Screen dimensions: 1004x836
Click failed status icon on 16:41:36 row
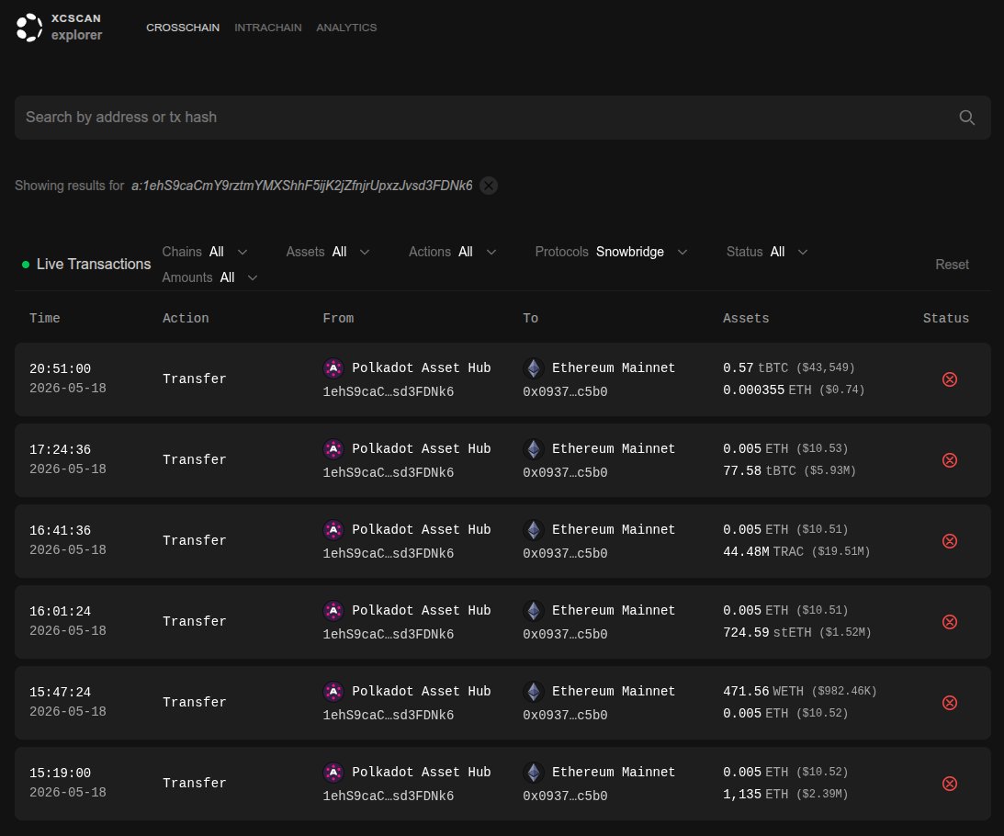coord(950,541)
